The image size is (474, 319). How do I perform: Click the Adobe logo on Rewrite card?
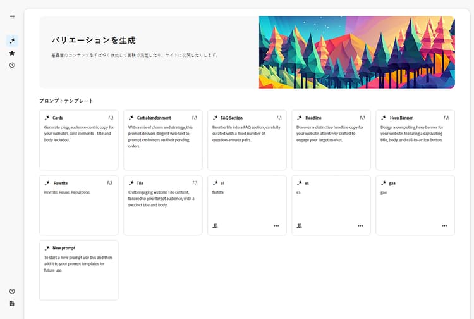point(110,183)
